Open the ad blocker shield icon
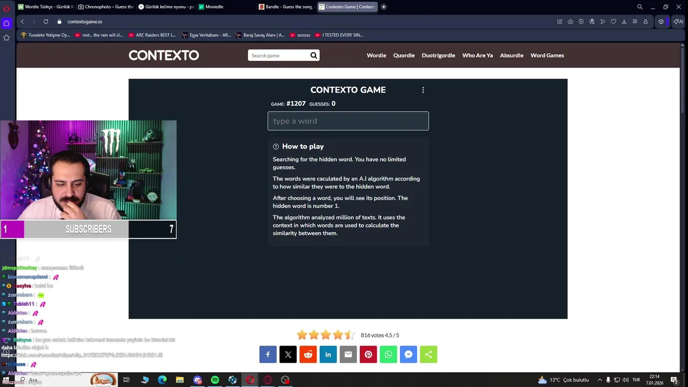The width and height of the screenshot is (688, 387). [581, 21]
